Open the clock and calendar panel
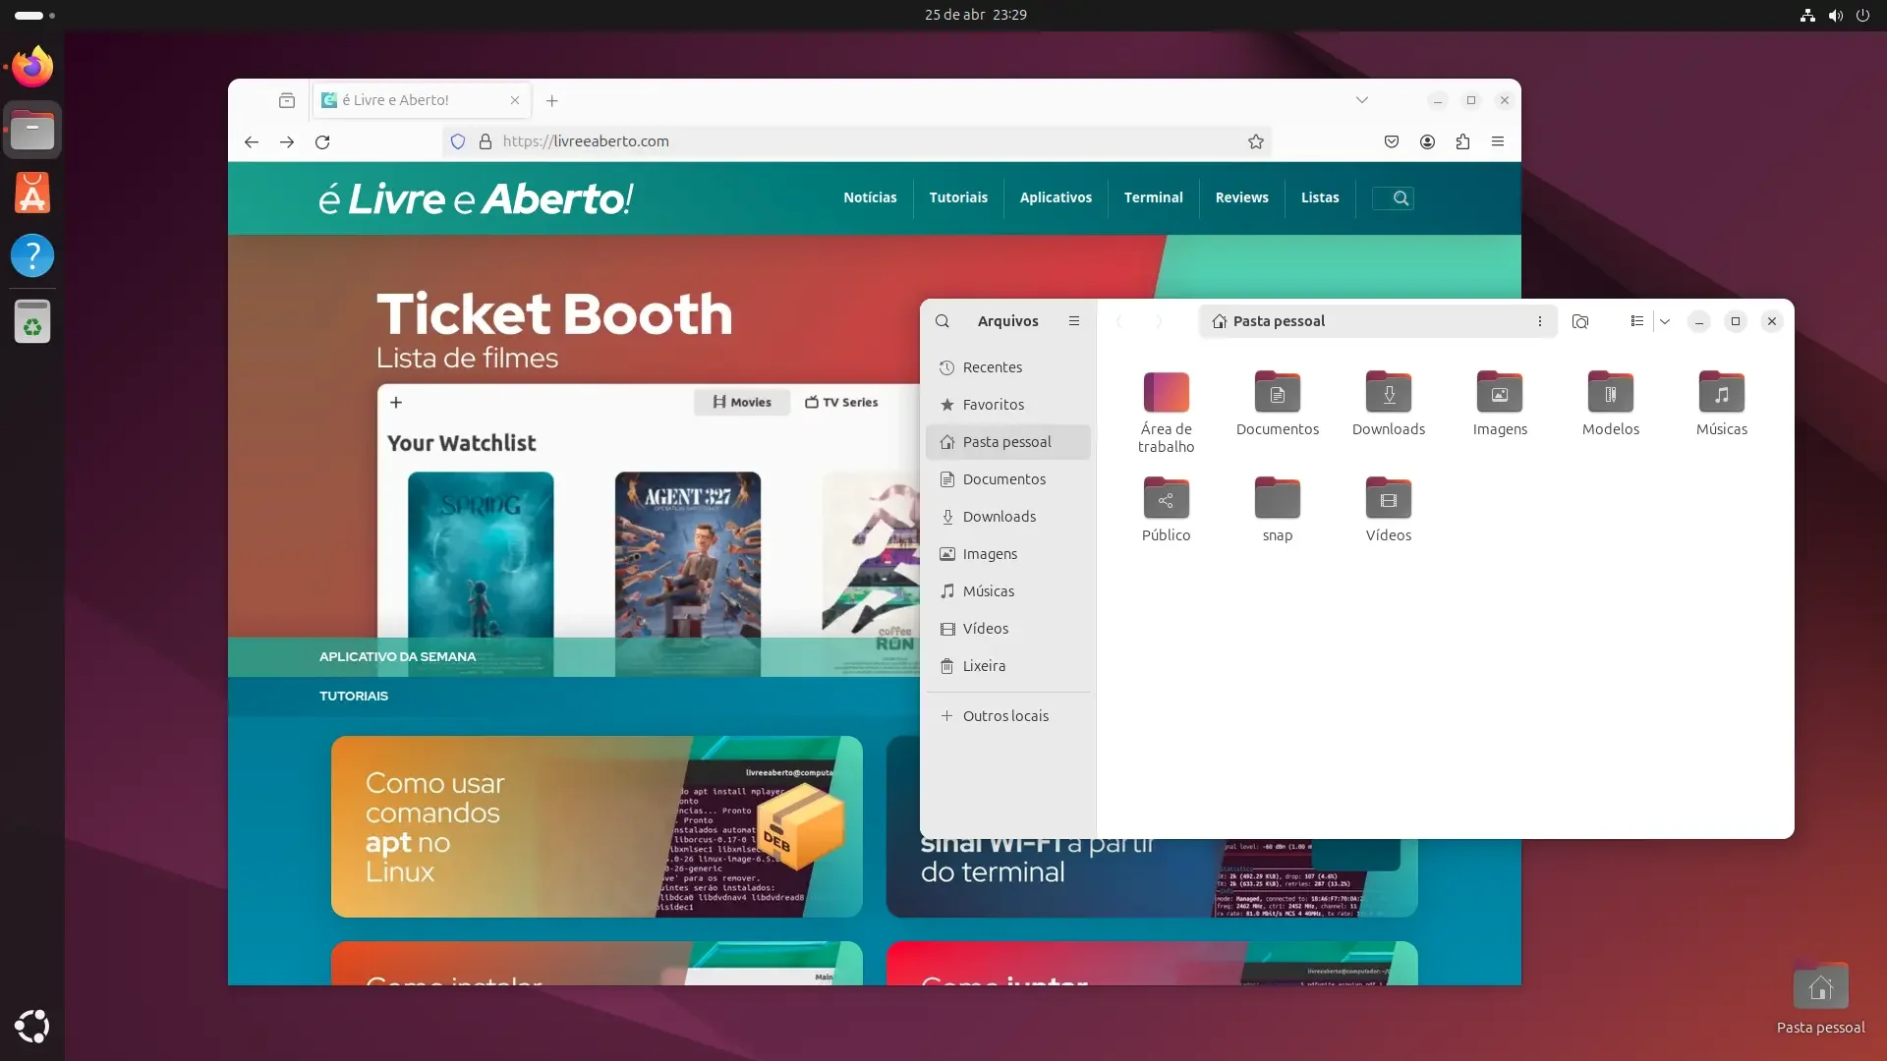The height and width of the screenshot is (1061, 1887). (x=975, y=15)
